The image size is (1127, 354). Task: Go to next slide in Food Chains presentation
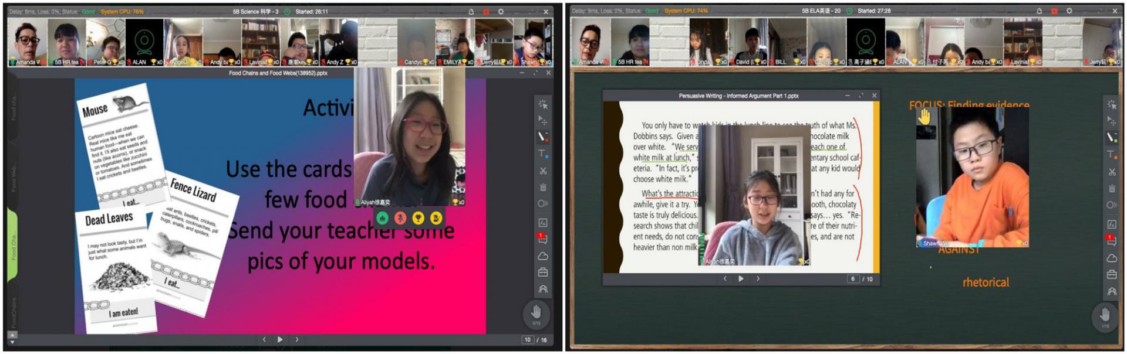tap(296, 339)
